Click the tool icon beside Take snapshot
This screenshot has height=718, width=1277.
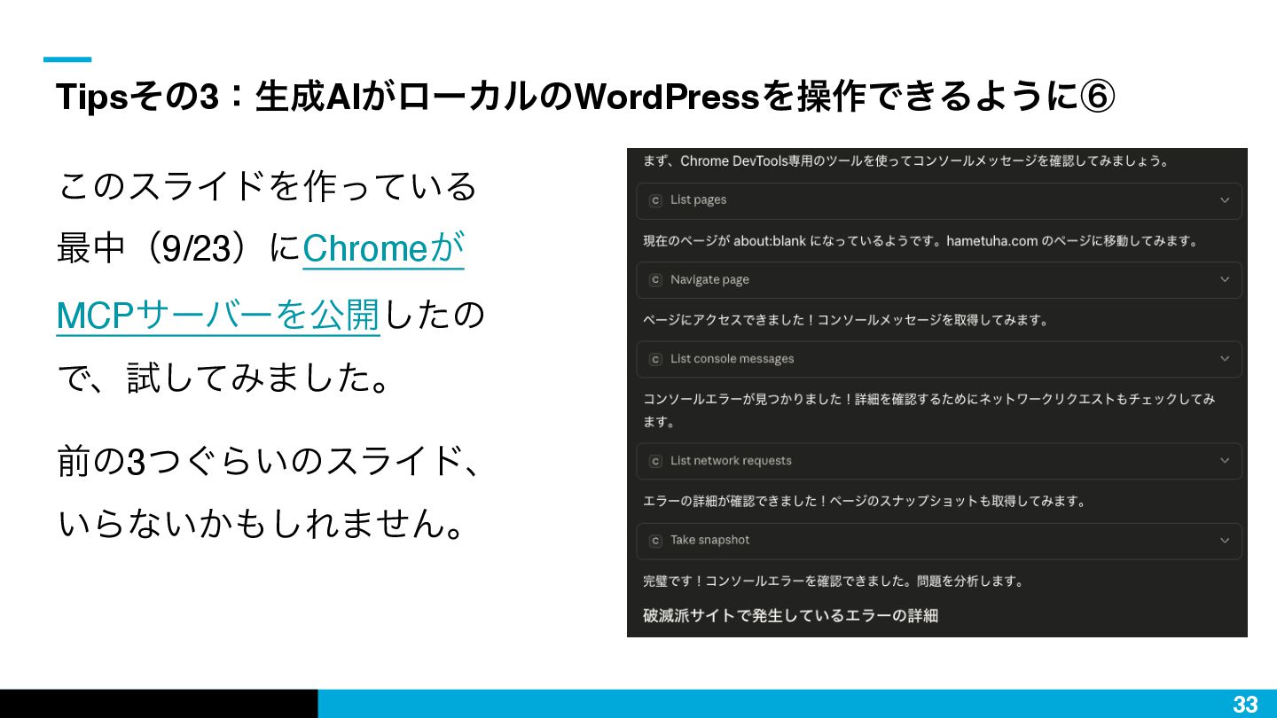pos(656,540)
